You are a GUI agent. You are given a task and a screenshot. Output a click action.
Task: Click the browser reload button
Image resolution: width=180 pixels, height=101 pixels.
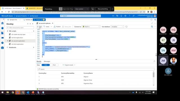coord(9,12)
